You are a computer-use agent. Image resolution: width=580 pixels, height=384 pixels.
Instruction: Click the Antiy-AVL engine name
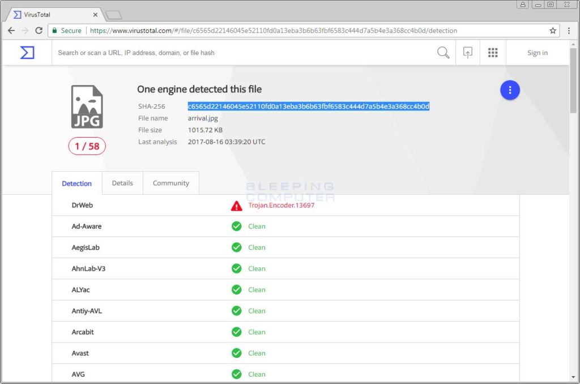pyautogui.click(x=87, y=311)
